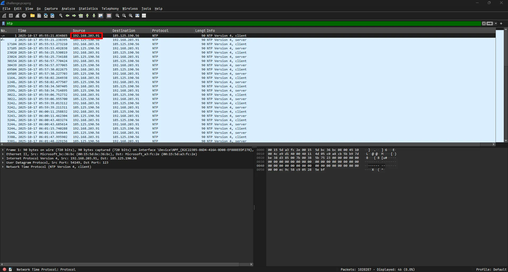Viewport: 508px width, 272px height.
Task: Open expert information red circle icon
Action: (x=4, y=269)
